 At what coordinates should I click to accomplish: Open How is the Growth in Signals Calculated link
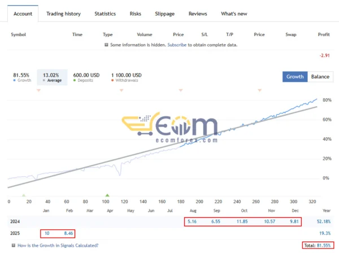pos(58,246)
